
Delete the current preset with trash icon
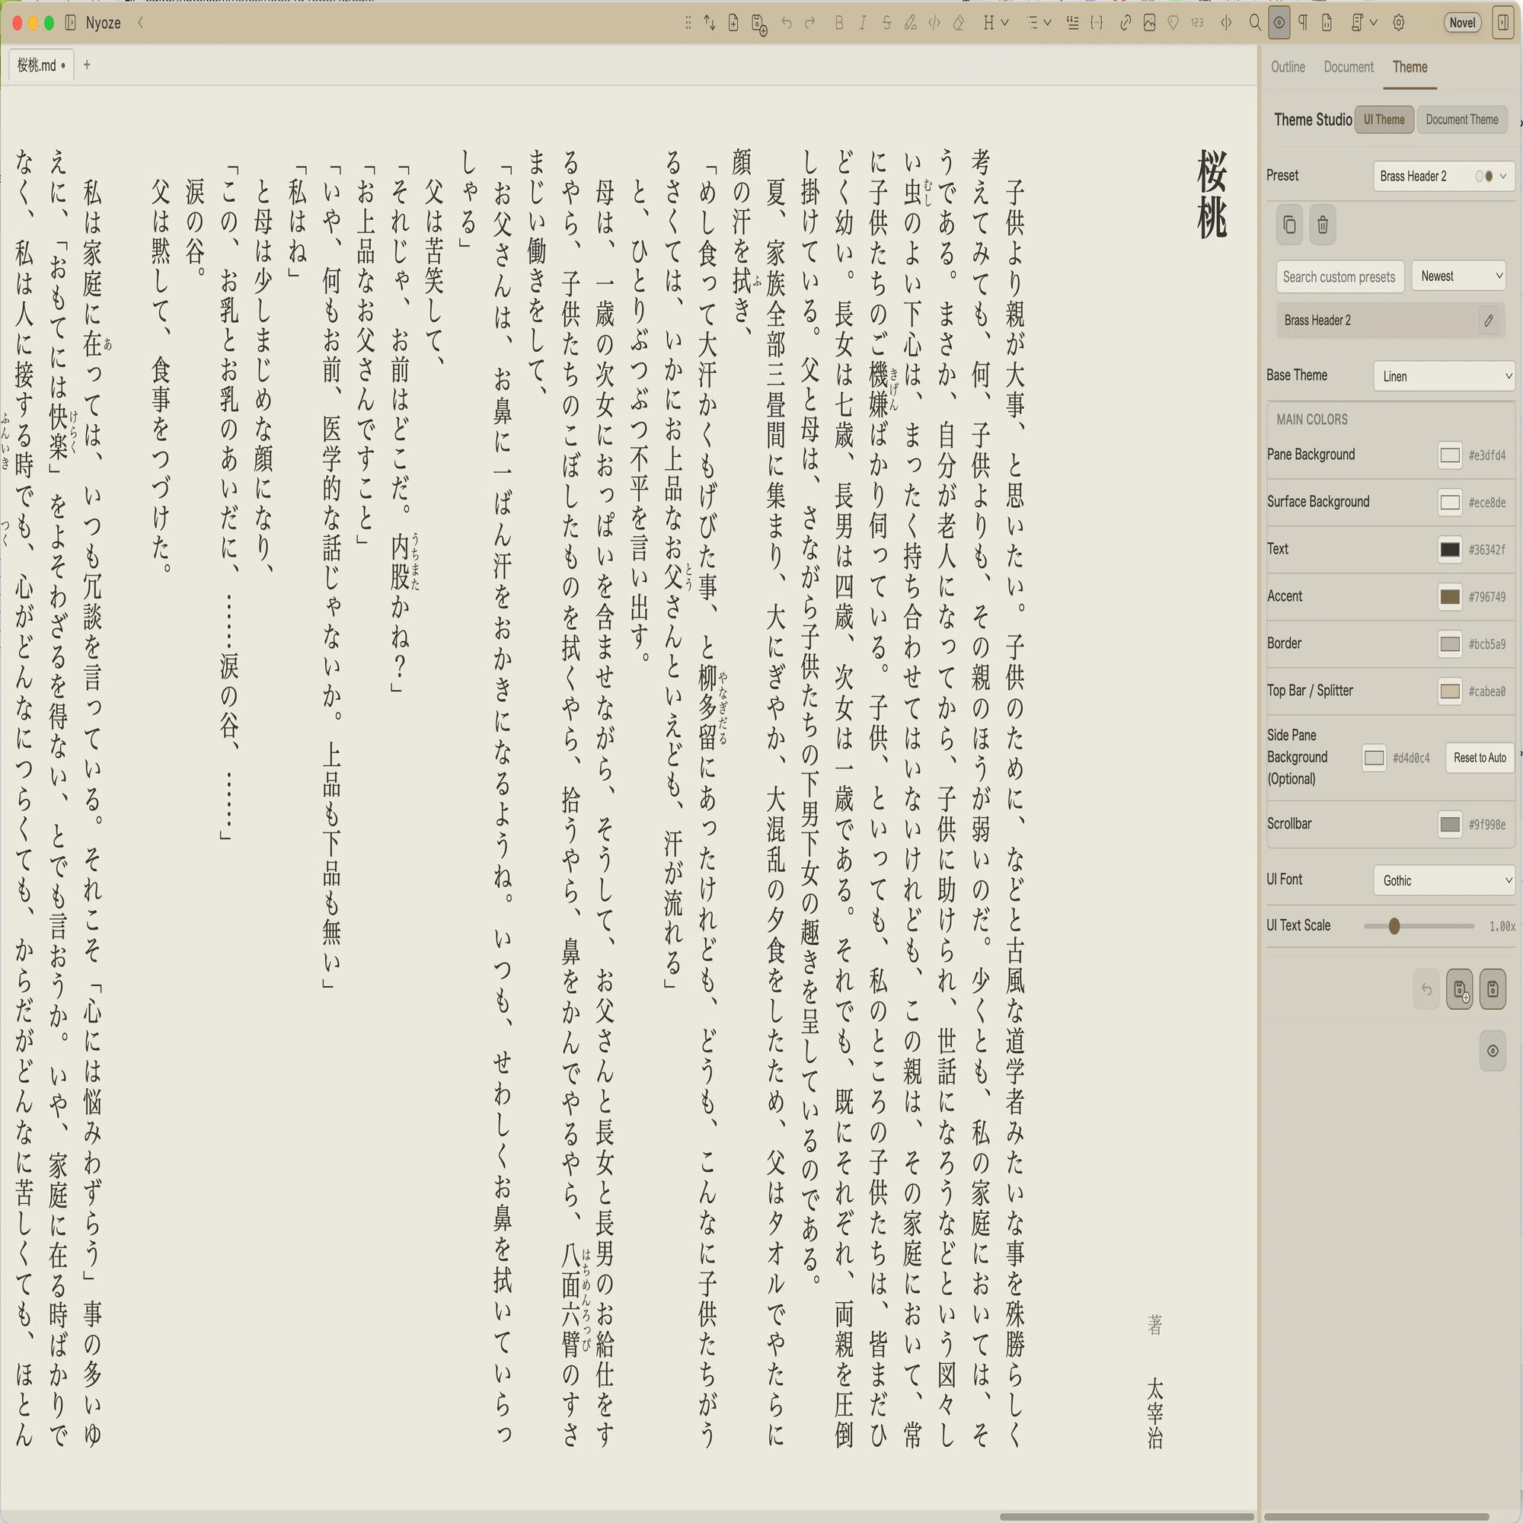[x=1323, y=225]
